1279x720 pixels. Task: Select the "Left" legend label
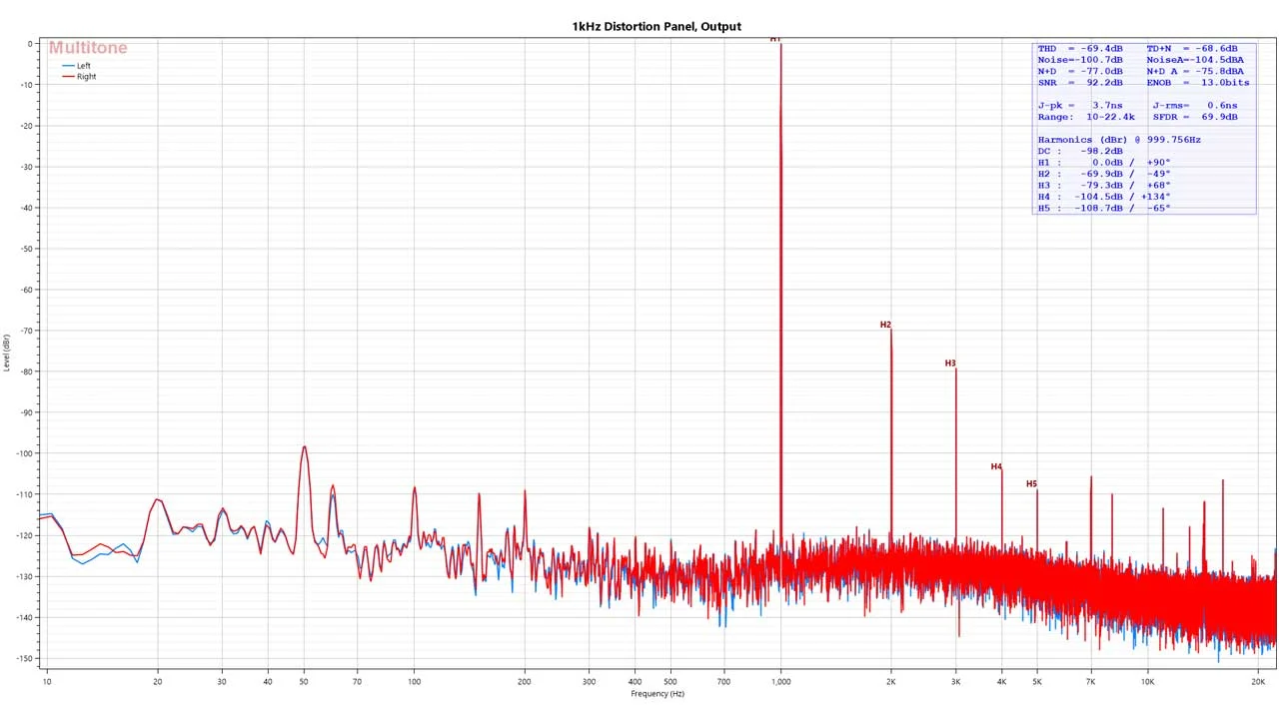coord(84,66)
